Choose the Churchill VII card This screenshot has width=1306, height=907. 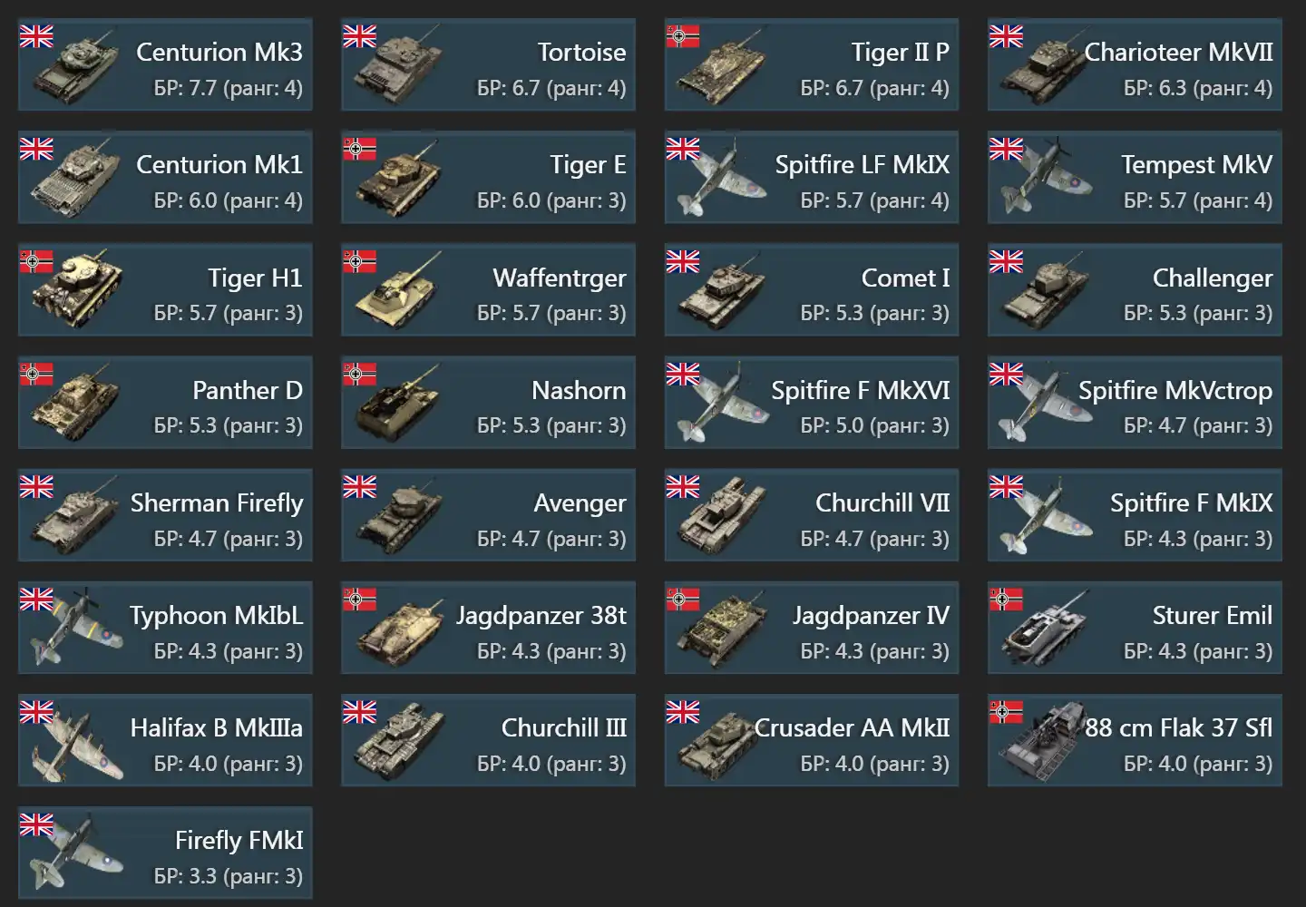tap(812, 515)
